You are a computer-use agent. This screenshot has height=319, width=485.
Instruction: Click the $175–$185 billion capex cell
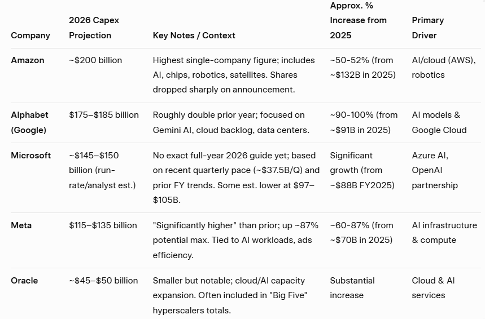[x=104, y=115]
